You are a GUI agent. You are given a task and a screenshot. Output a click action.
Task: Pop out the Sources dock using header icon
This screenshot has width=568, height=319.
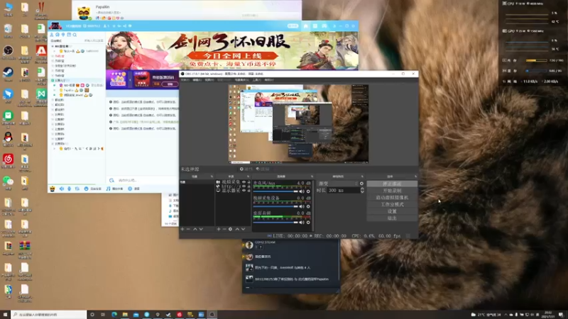(248, 177)
